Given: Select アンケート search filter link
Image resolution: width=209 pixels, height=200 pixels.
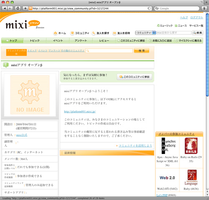Looking at the screenshot, I should click(x=54, y=51).
